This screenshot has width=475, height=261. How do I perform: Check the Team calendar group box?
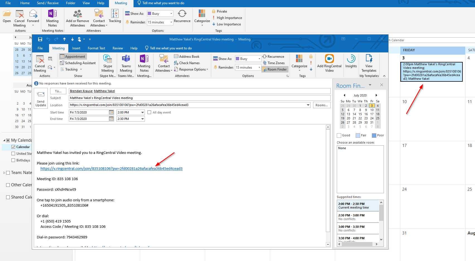tap(8, 173)
